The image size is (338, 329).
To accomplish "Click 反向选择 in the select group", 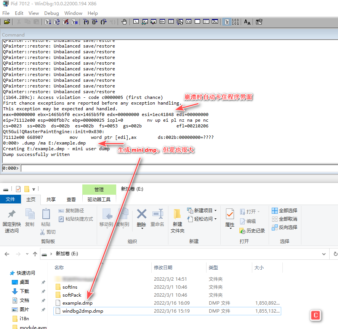I will [284, 227].
